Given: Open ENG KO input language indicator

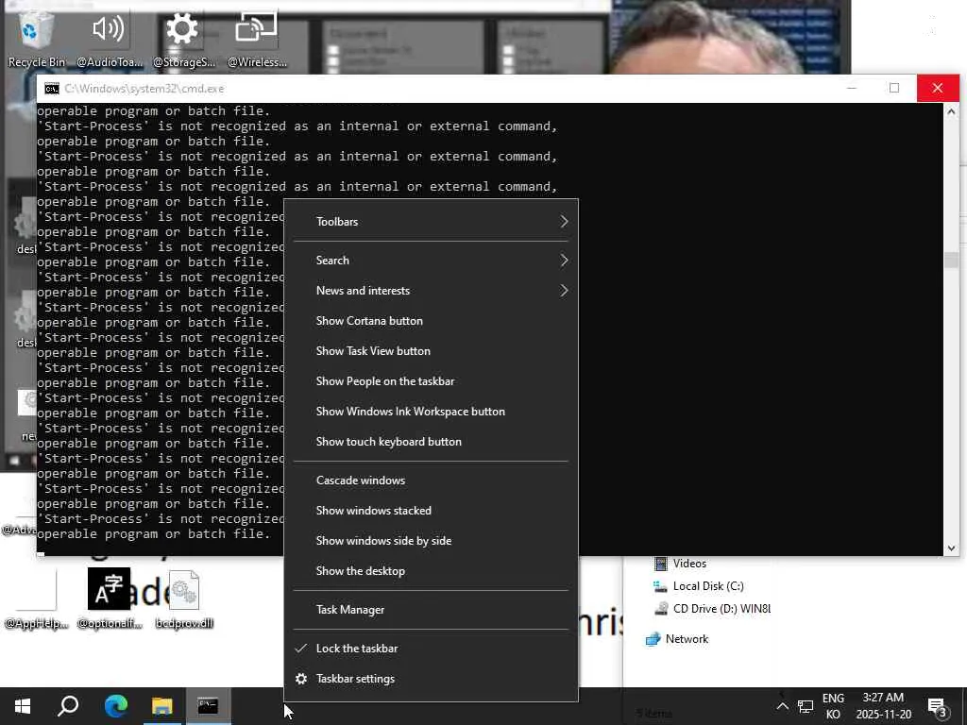Looking at the screenshot, I should (833, 706).
